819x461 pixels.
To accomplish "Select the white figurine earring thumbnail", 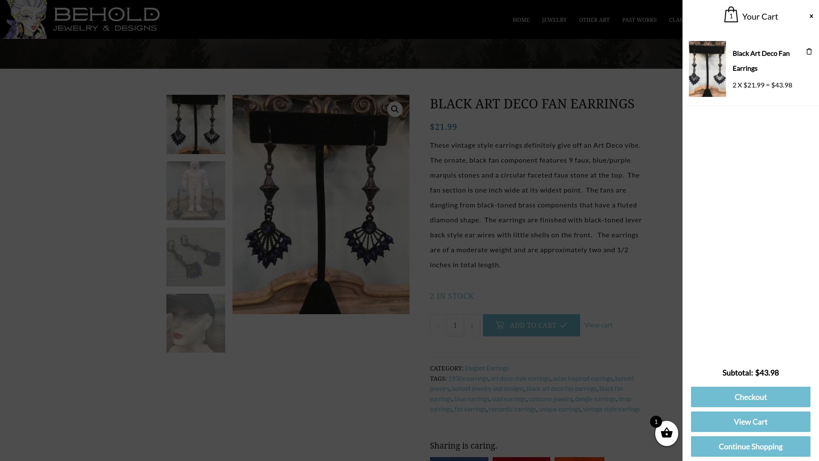I will [196, 191].
